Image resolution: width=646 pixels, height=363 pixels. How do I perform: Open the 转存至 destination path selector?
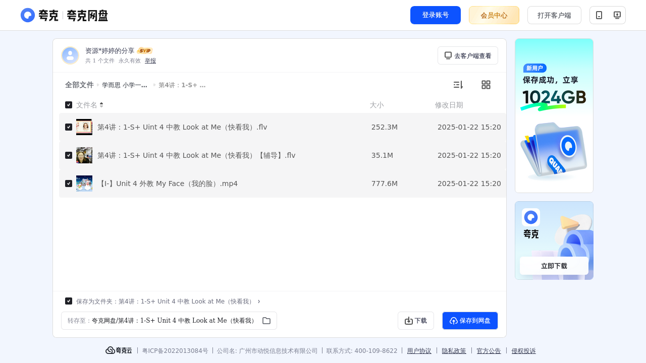point(169,321)
